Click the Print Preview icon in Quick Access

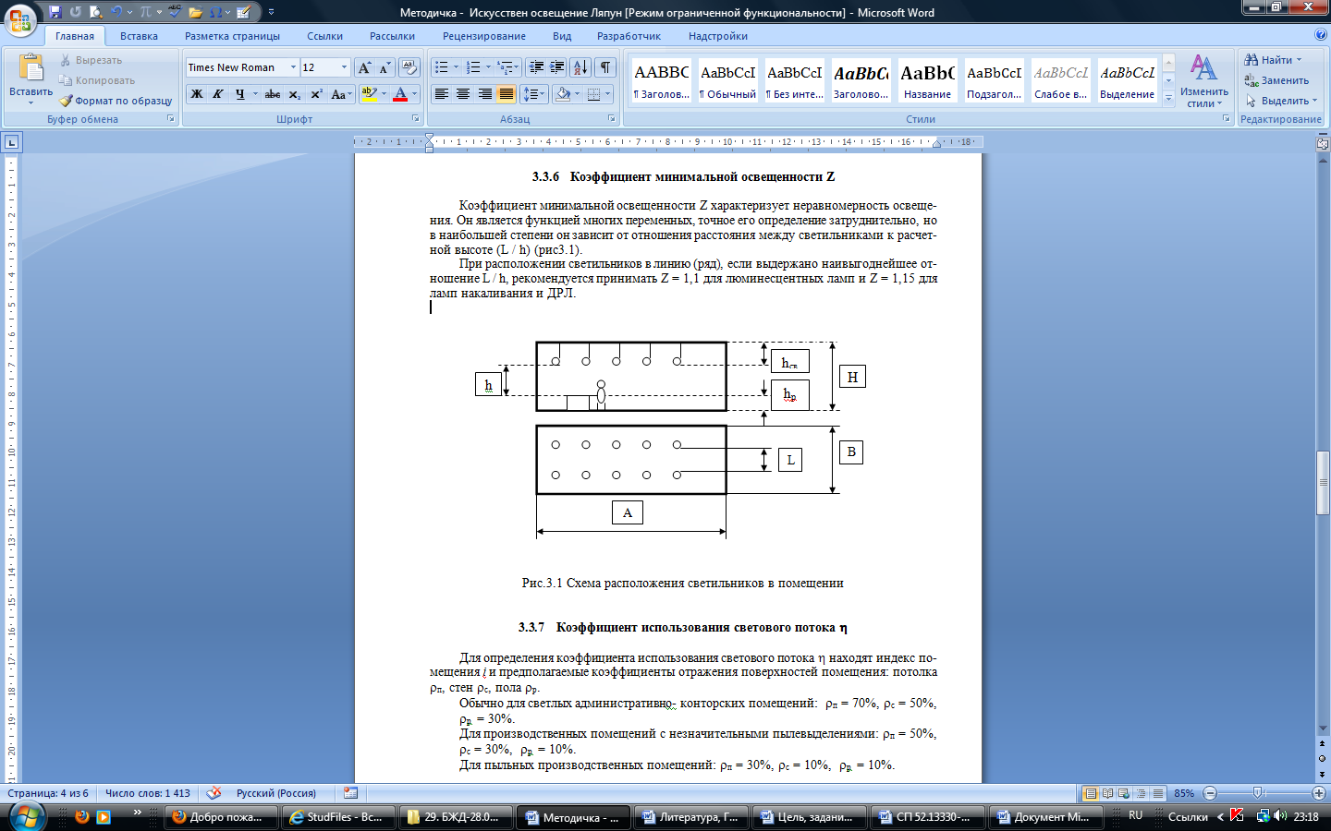point(96,12)
